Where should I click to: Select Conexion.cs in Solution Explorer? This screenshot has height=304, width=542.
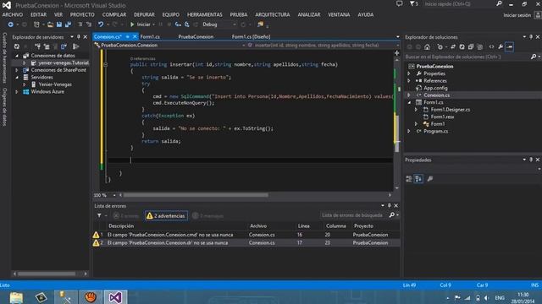(437, 95)
